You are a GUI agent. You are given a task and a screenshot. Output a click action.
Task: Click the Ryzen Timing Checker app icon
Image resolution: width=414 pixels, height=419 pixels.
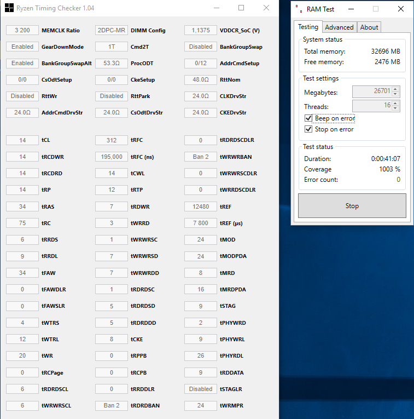(x=9, y=8)
